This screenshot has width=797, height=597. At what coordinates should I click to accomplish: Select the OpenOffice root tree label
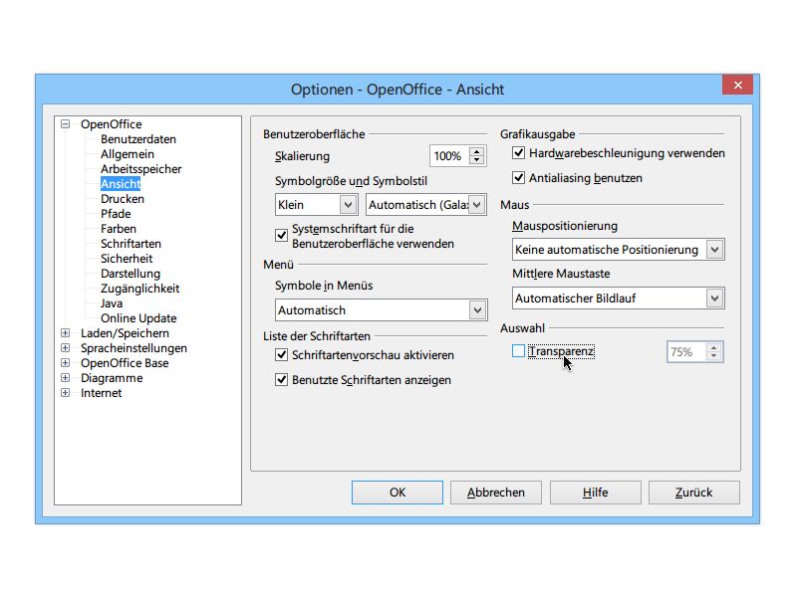pyautogui.click(x=112, y=123)
